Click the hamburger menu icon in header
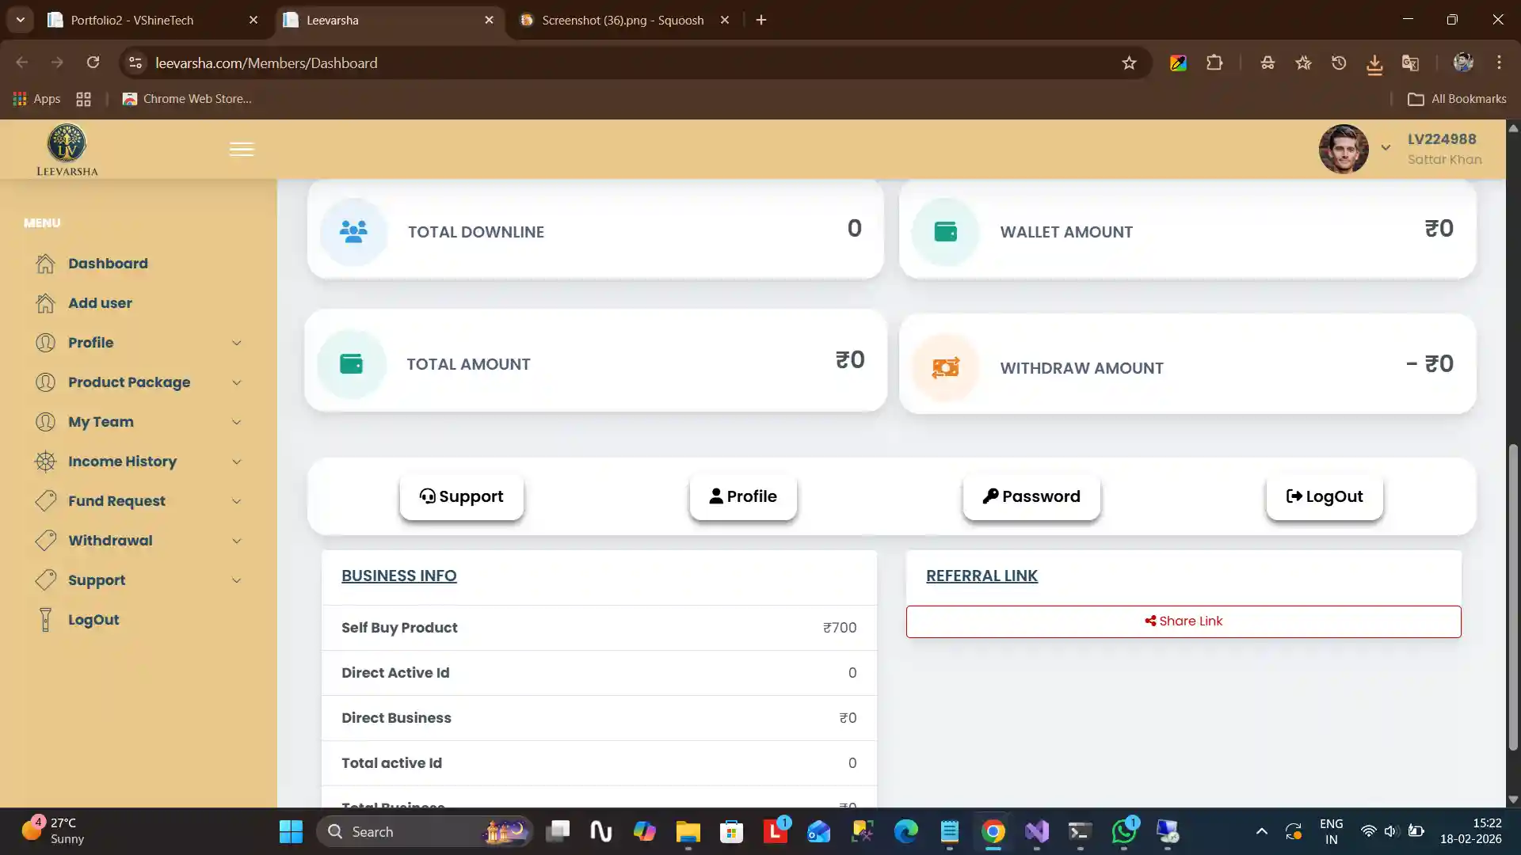 point(242,150)
